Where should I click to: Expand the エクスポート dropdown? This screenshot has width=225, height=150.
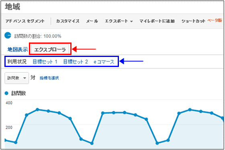coord(119,21)
